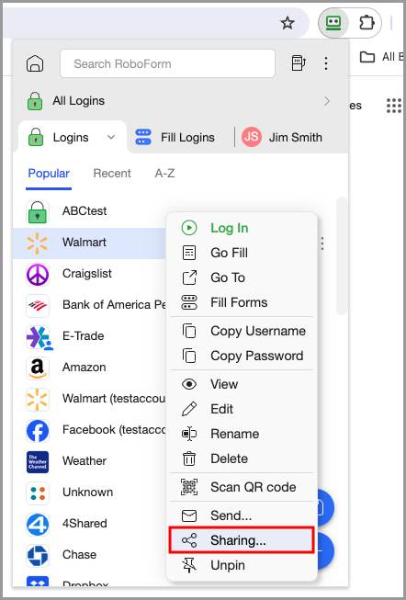The width and height of the screenshot is (406, 600).
Task: Click the RoboForm extension icon in browser toolbar
Action: point(333,23)
